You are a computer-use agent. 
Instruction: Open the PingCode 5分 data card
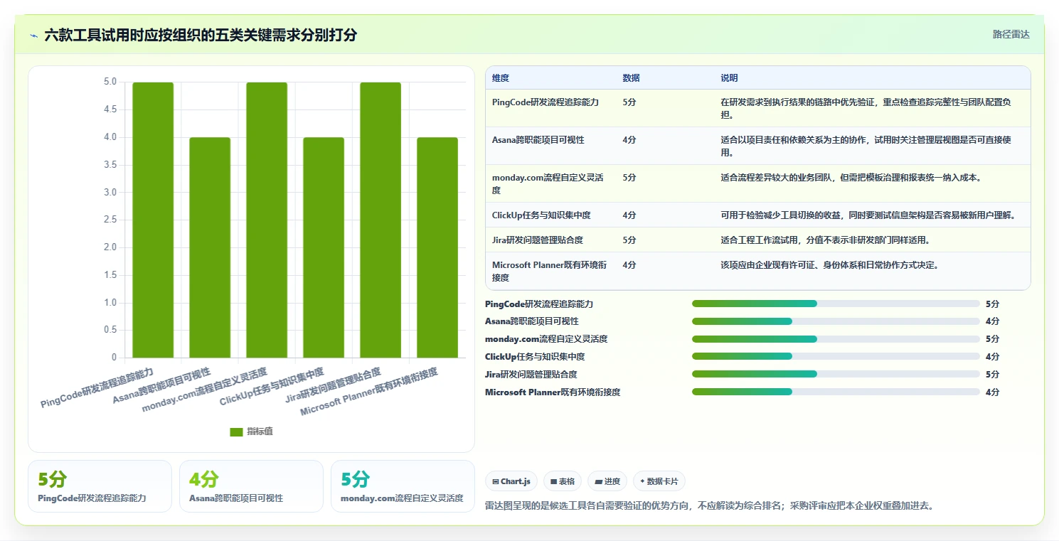click(100, 486)
